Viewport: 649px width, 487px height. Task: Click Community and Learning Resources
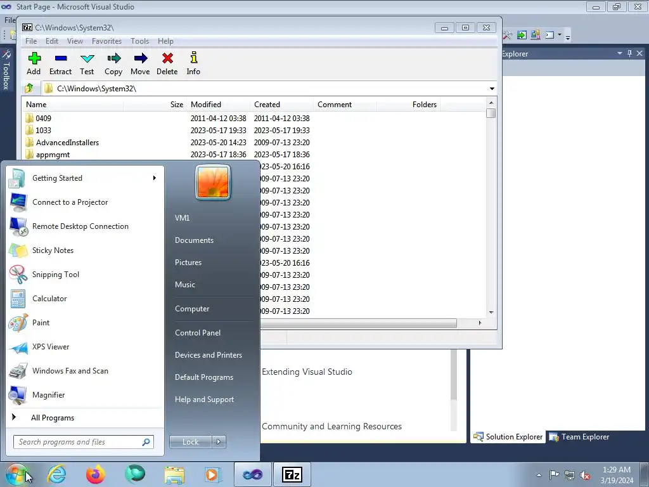332,427
